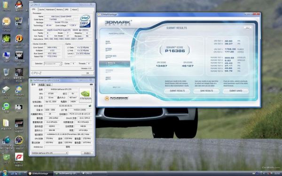
Task: Switch to TechPowerUp GPU-Z taskbar button
Action: tap(68, 174)
